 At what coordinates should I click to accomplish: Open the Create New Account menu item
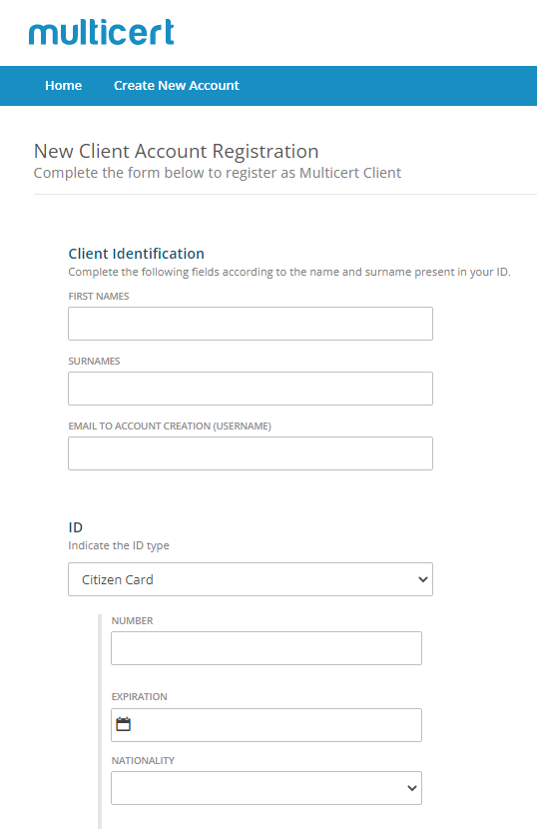[x=177, y=86]
